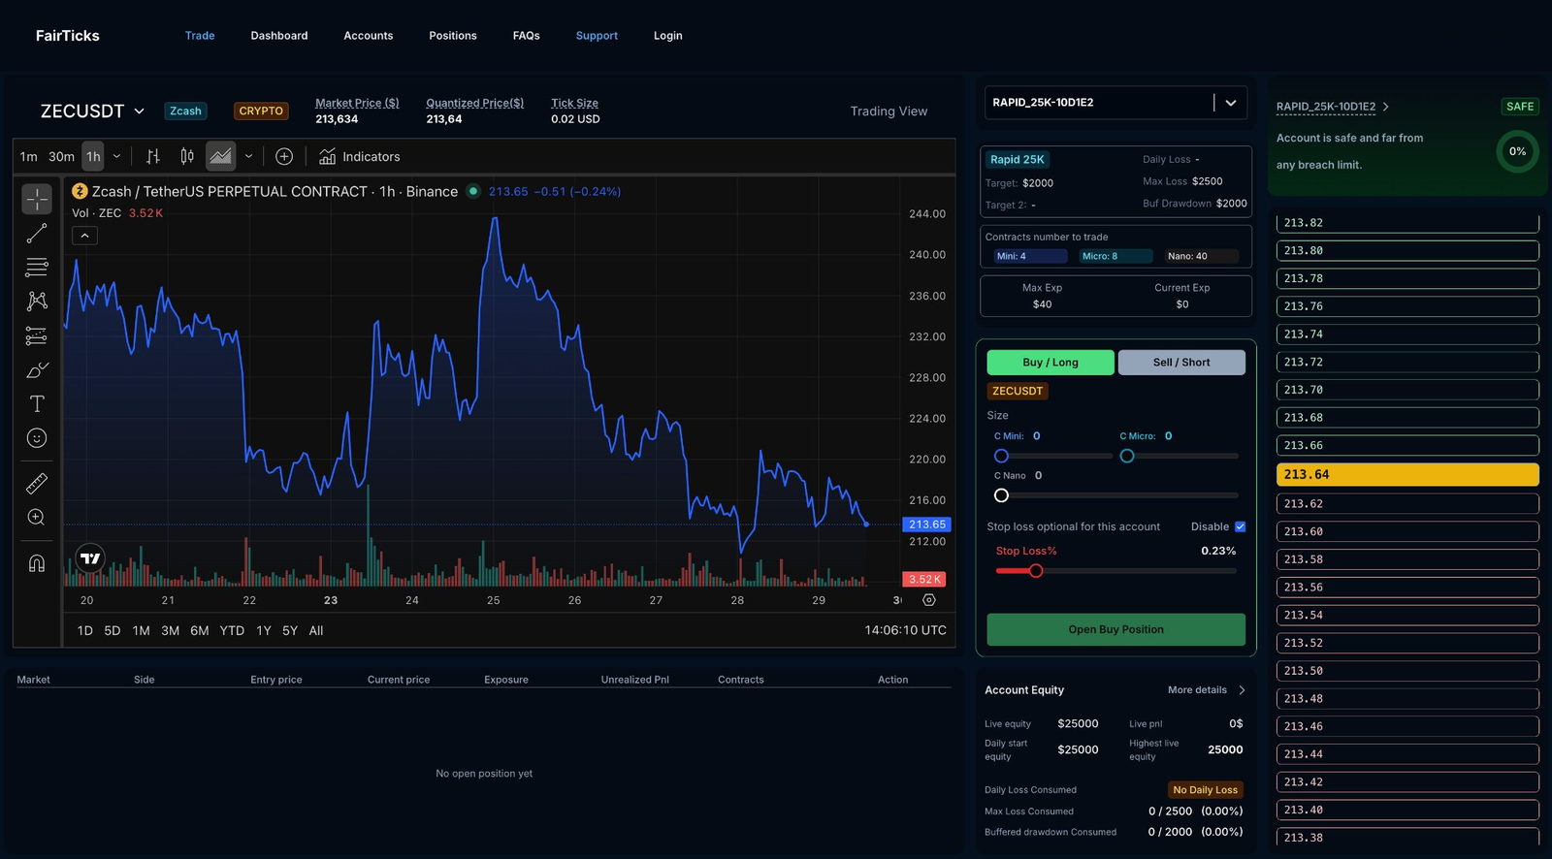Click the Zcash asset tag

pos(185,111)
